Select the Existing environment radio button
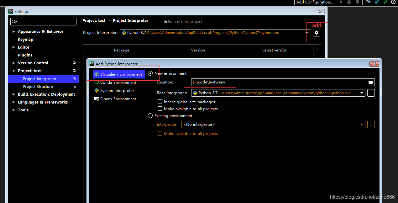 click(150, 116)
